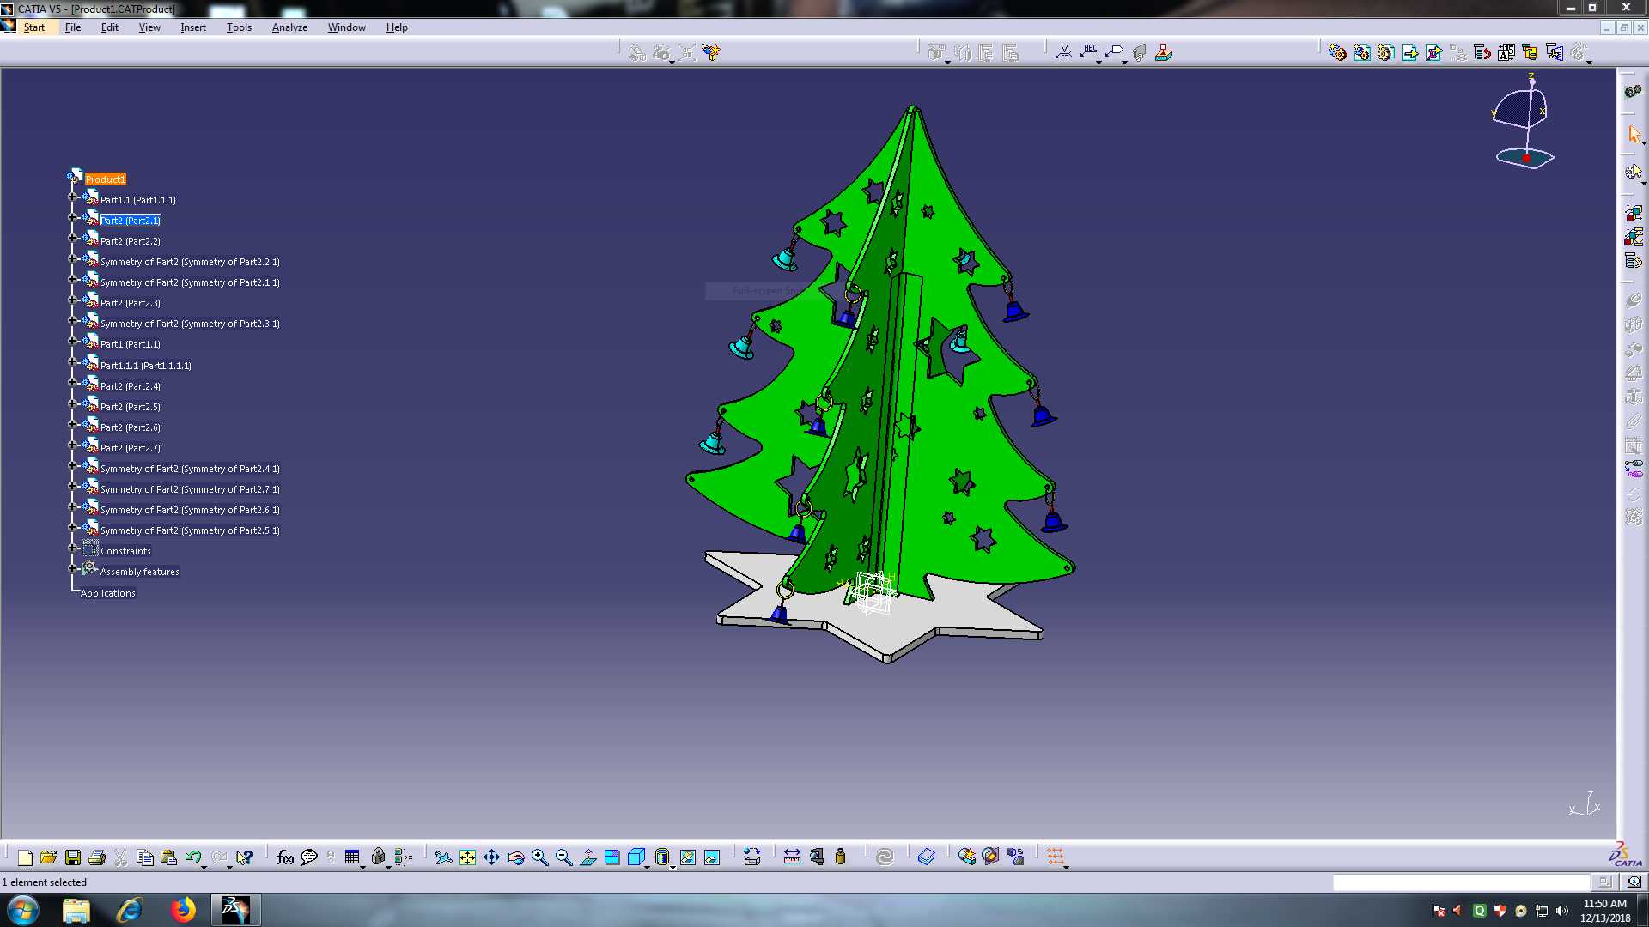Screen dimensions: 1649x927
Task: Click the Select arrow tool on right toolbar
Action: click(x=1634, y=134)
